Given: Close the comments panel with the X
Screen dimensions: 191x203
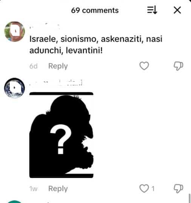Looking at the screenshot, I should tap(177, 10).
